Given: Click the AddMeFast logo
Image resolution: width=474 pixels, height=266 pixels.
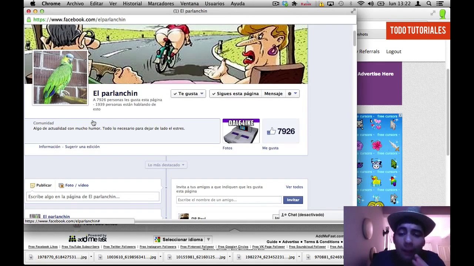Looking at the screenshot, I should [x=87, y=238].
